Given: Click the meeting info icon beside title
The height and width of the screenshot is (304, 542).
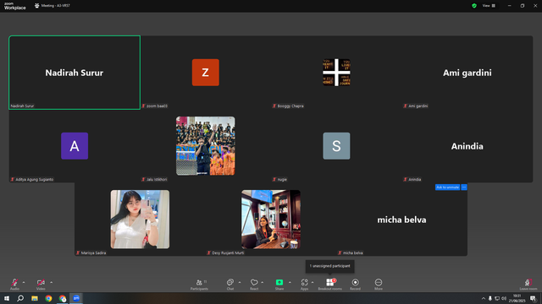Looking at the screenshot, I should tap(36, 6).
